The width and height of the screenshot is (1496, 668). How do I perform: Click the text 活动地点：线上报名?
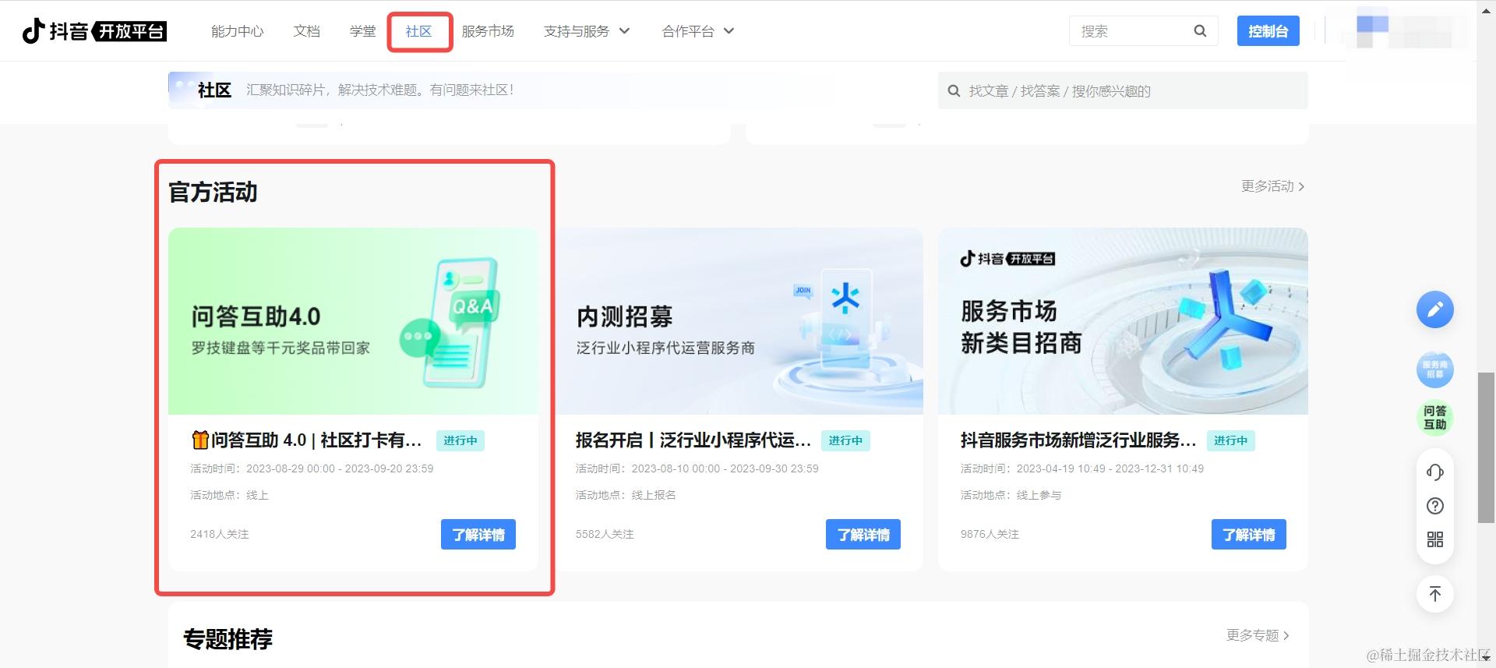pos(626,495)
